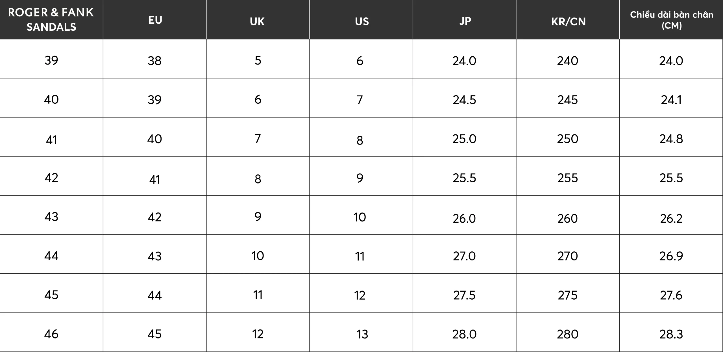Select the 27.6 foot length cell

click(671, 295)
